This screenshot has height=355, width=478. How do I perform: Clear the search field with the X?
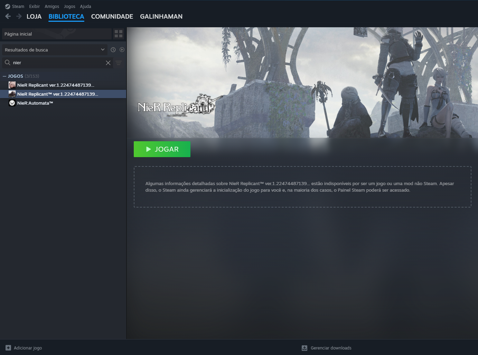pos(108,63)
